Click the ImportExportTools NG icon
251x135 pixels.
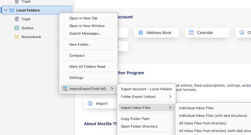[65, 89]
